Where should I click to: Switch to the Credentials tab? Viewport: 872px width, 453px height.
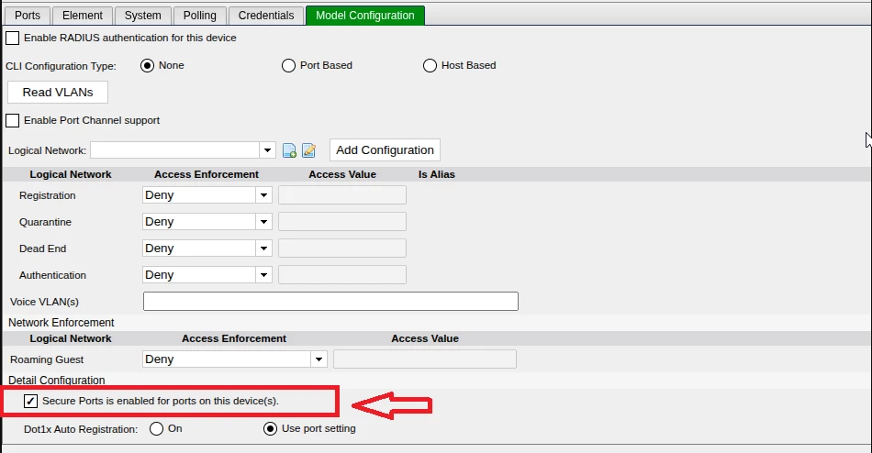[266, 16]
